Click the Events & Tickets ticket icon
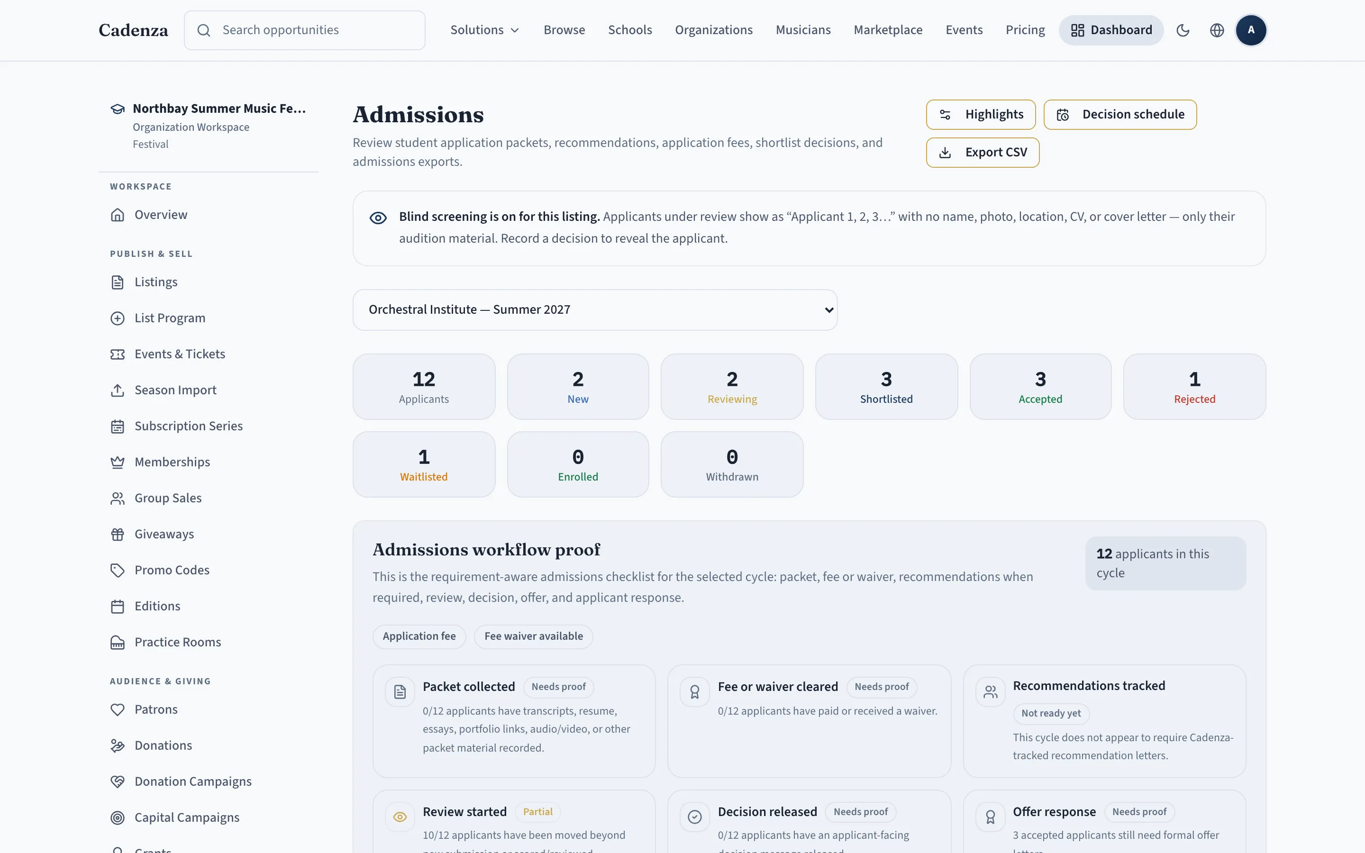Screen dimensions: 1365x853 (x=118, y=354)
